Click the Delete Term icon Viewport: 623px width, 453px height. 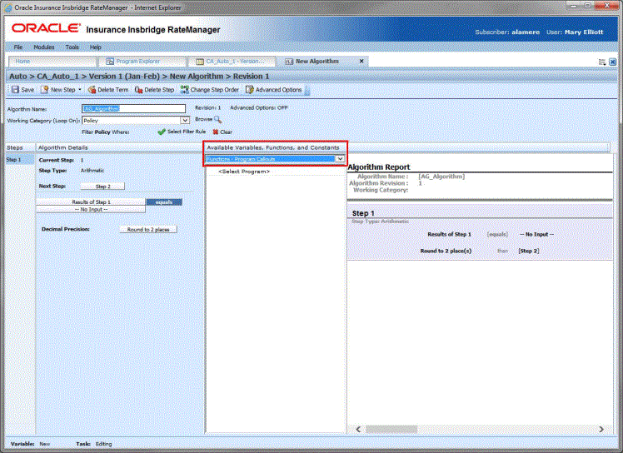[x=92, y=90]
